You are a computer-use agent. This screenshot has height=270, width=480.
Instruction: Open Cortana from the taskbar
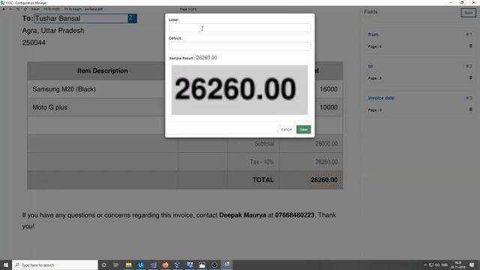(103, 265)
